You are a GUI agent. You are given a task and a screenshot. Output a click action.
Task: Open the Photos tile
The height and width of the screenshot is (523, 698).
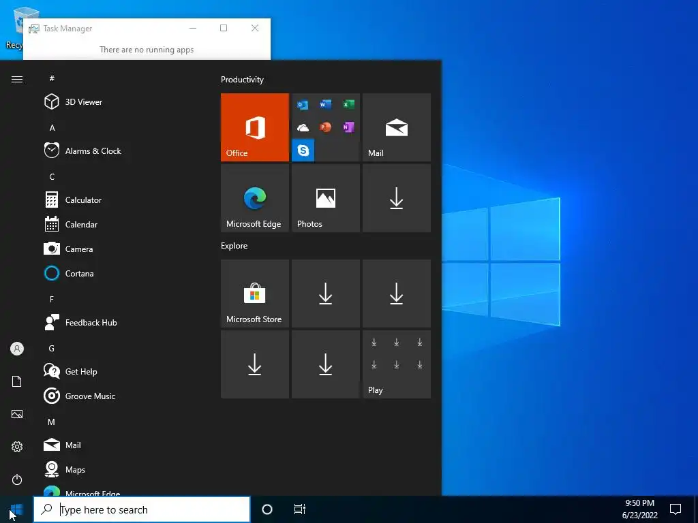coord(325,198)
